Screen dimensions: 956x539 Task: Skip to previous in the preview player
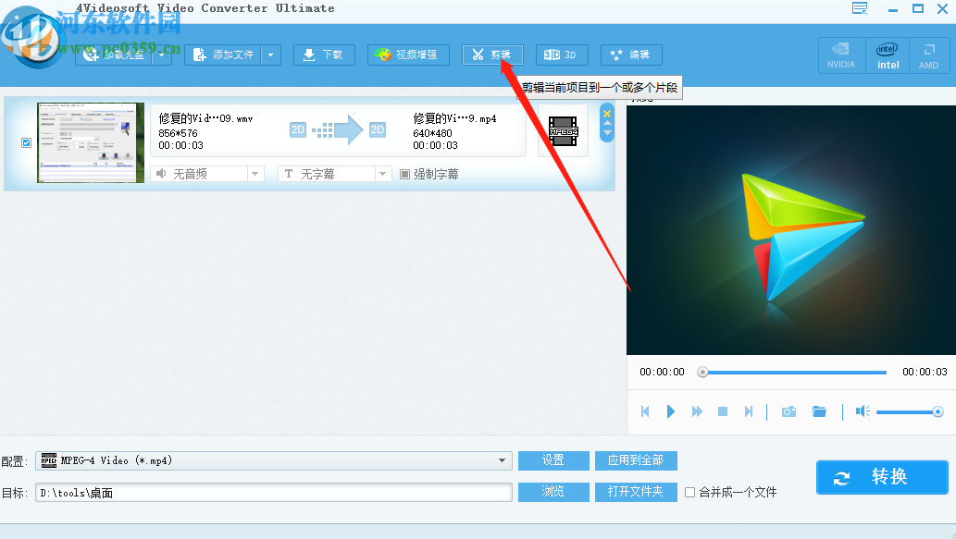coord(645,411)
